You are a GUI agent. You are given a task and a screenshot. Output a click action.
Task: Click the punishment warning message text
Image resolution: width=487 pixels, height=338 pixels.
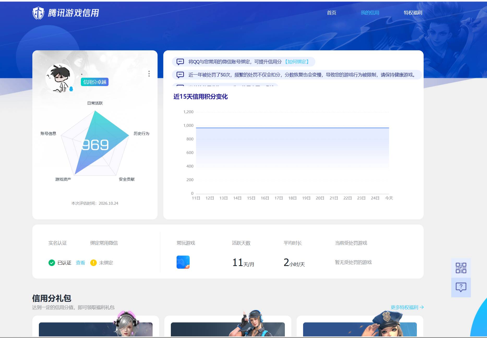point(302,75)
